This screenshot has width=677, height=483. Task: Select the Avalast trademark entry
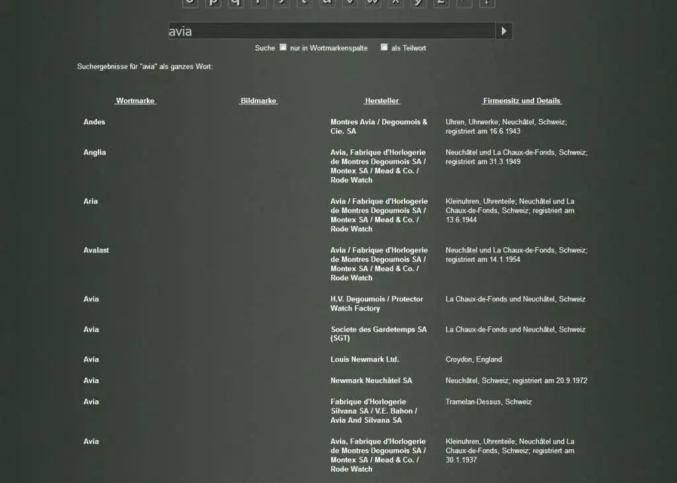click(x=97, y=250)
